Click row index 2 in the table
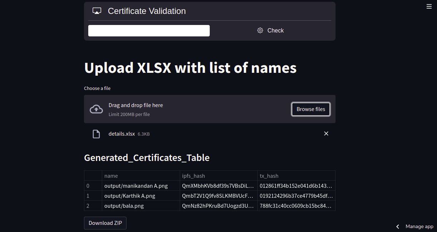This screenshot has height=232, width=437. point(93,206)
